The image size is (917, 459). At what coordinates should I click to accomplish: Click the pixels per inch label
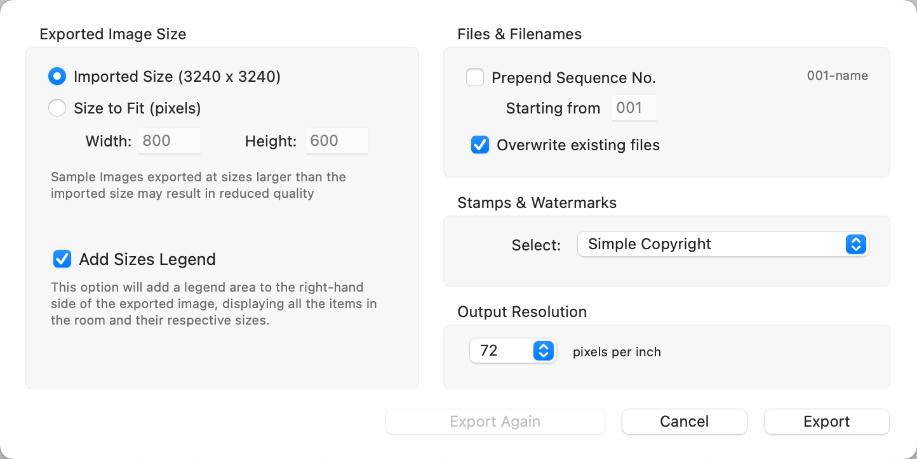tap(617, 352)
